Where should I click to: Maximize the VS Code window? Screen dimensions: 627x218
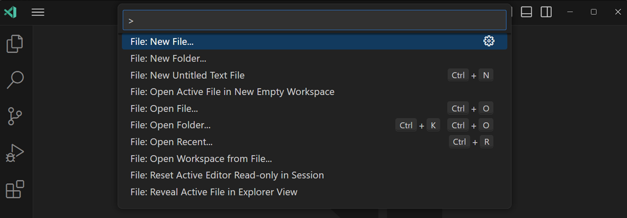pos(594,12)
